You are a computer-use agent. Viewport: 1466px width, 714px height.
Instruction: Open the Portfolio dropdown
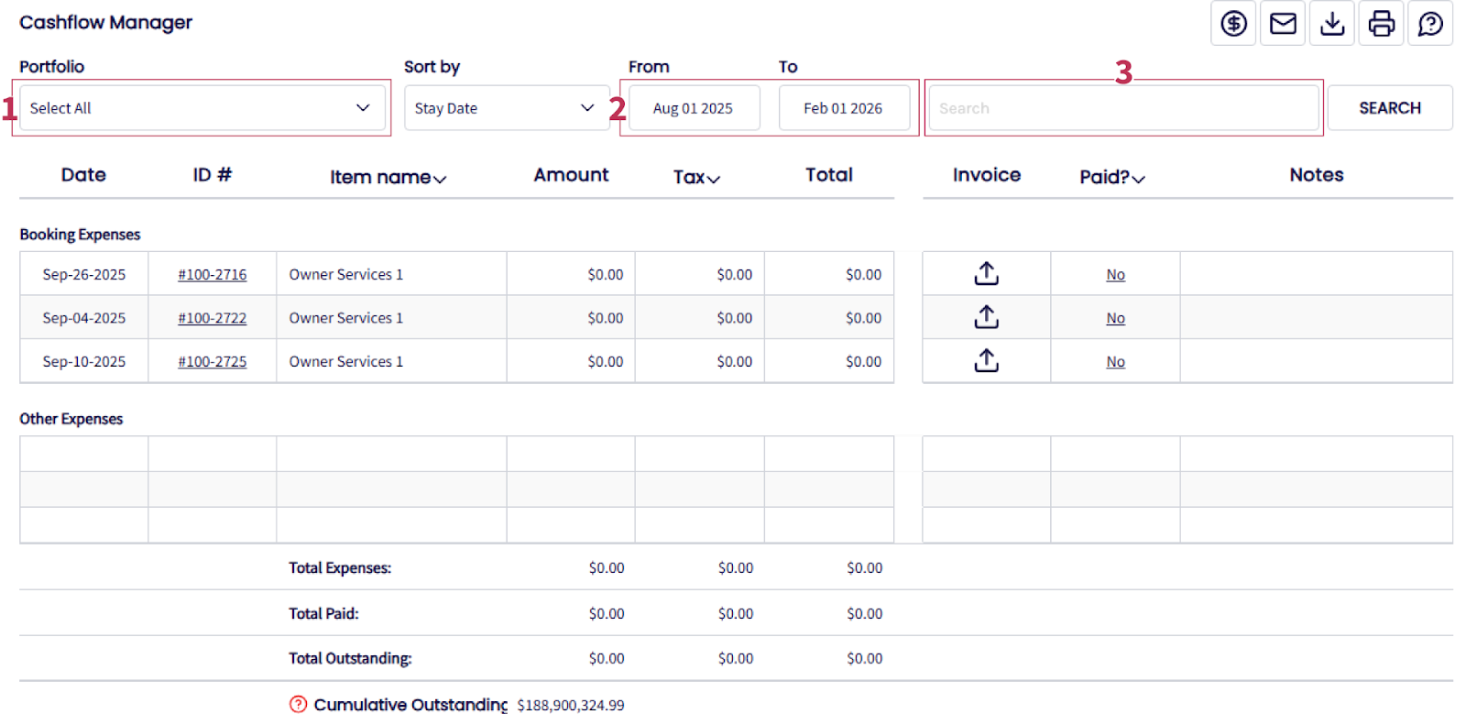point(202,108)
